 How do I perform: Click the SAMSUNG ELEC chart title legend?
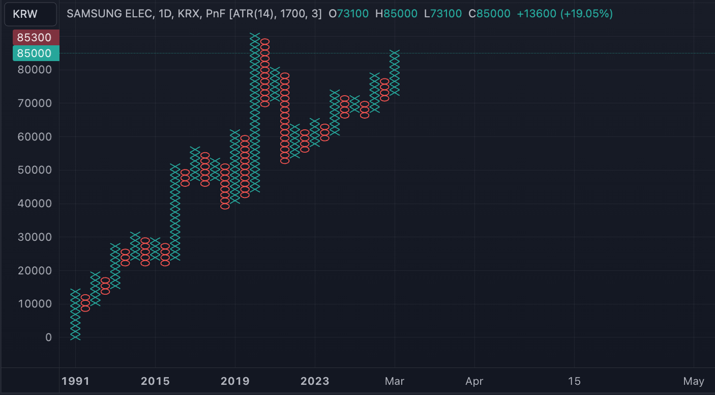pyautogui.click(x=194, y=14)
